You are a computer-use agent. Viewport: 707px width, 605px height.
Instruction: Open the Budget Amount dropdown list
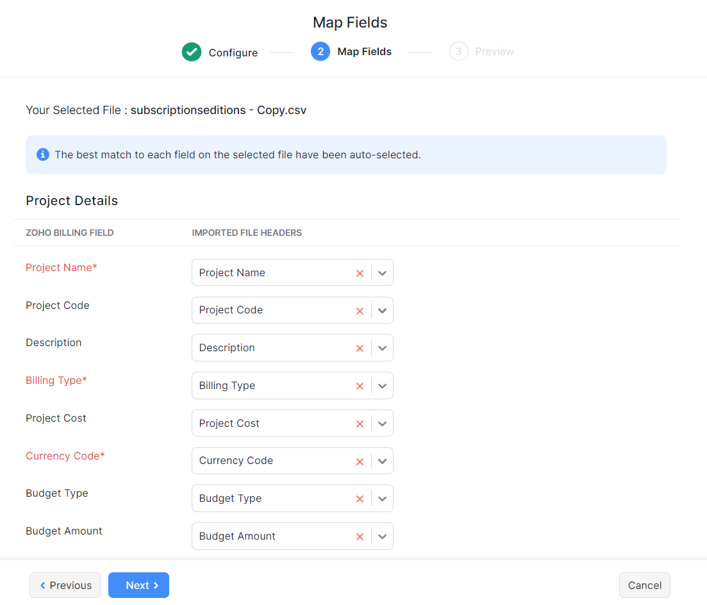tap(383, 536)
